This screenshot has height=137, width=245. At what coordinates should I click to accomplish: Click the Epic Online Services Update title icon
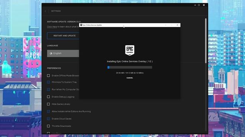pyautogui.click(x=81, y=25)
